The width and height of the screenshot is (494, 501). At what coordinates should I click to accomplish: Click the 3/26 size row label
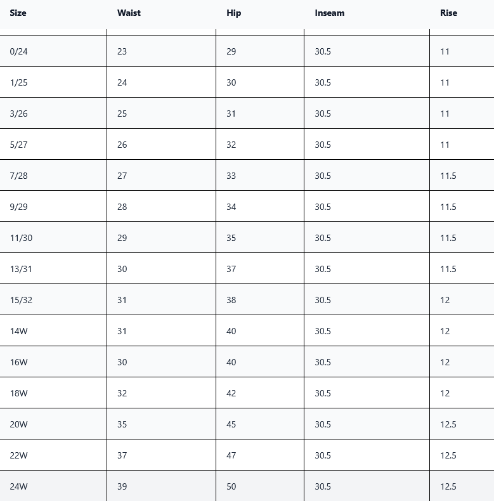(18, 114)
